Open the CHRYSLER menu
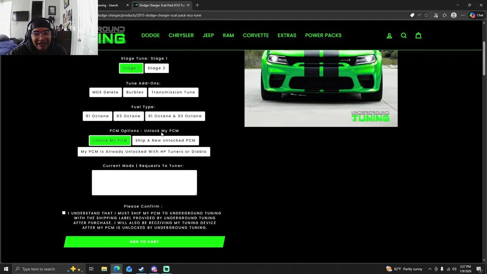 tap(181, 35)
